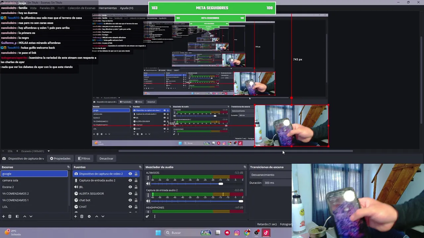Move selected scene up
Viewport: 424px width, 238px height.
25,217
